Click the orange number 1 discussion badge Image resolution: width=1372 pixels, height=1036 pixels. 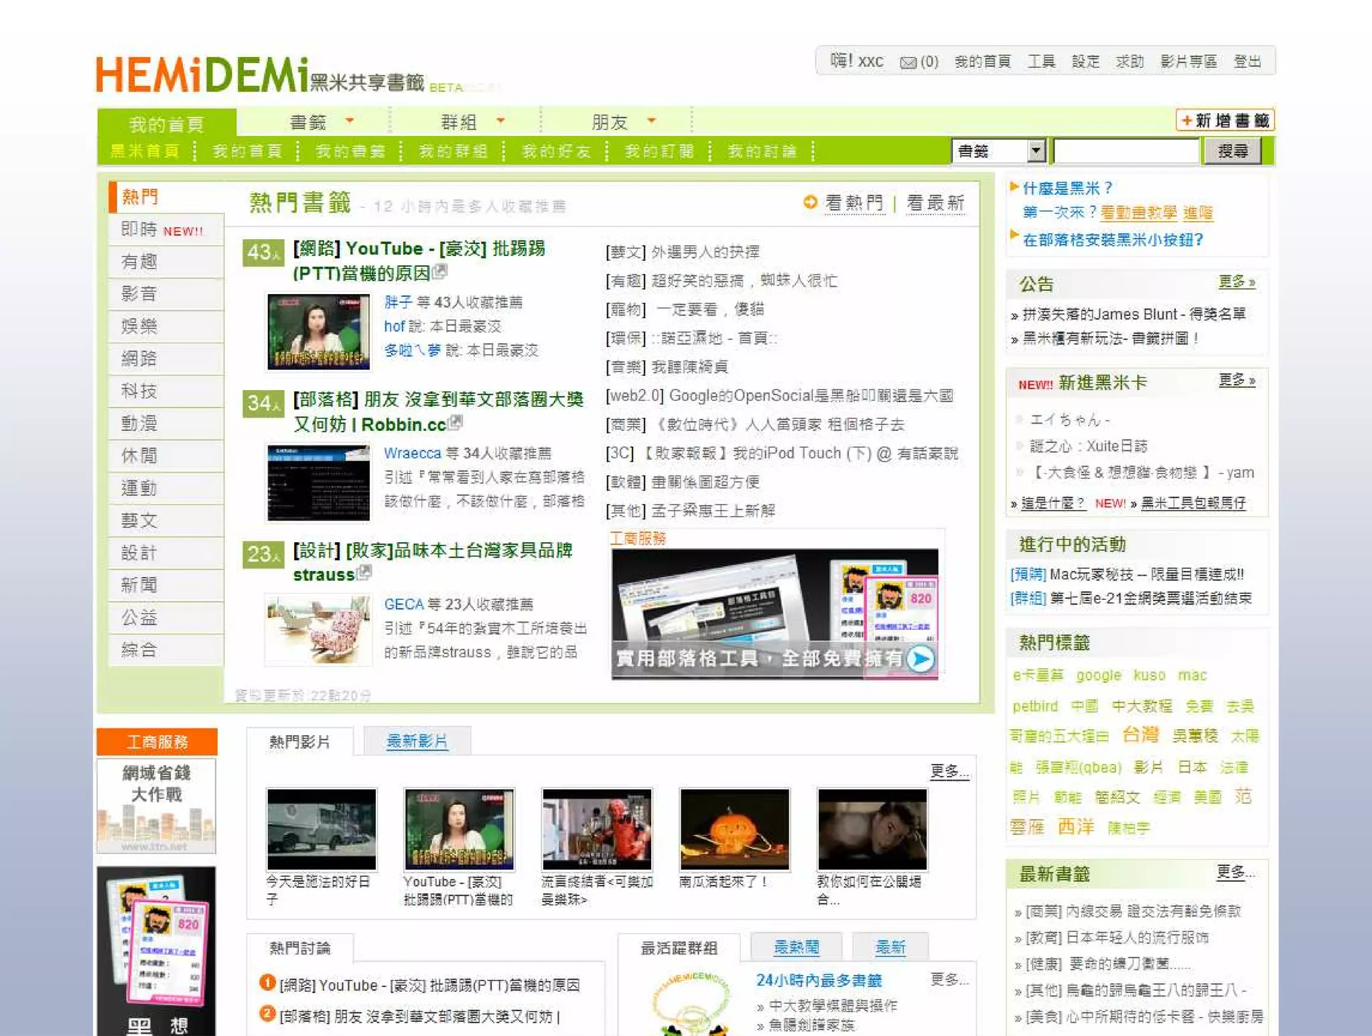point(267,982)
